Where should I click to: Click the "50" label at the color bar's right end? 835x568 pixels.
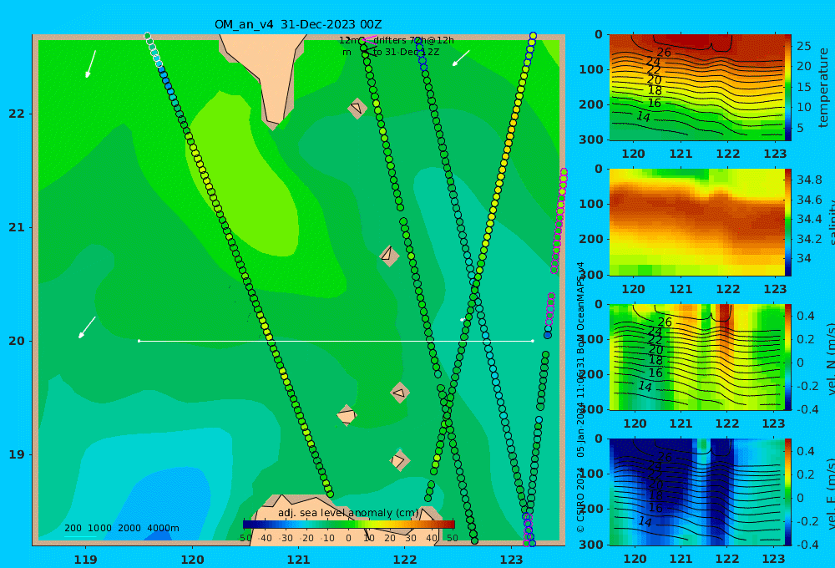(452, 538)
